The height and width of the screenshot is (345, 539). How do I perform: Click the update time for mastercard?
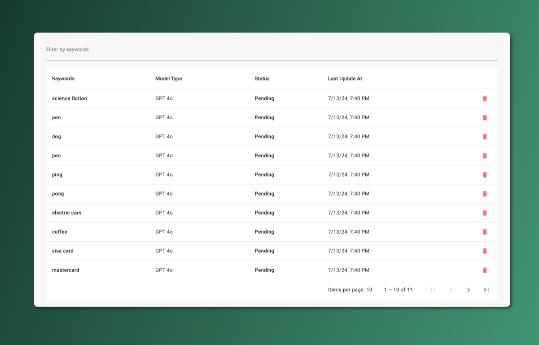coord(349,270)
